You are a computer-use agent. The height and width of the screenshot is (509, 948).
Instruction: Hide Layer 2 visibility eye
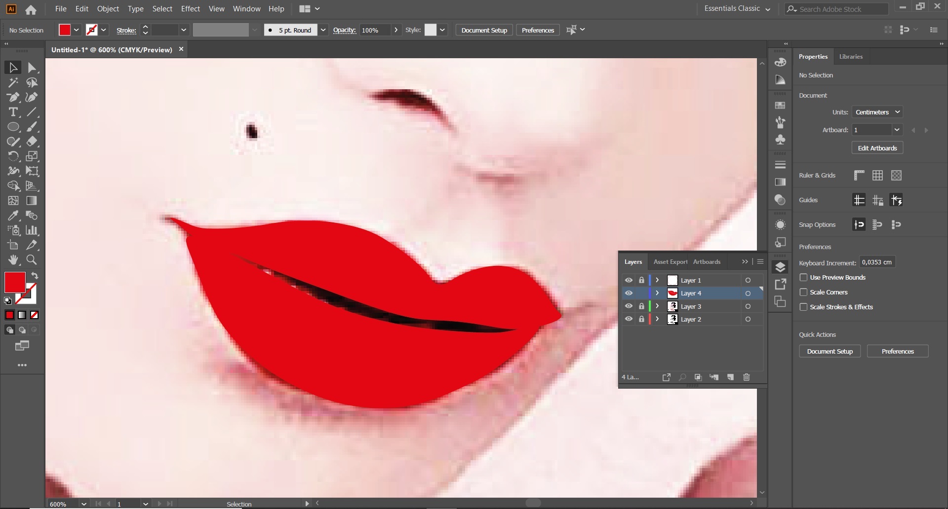(629, 319)
